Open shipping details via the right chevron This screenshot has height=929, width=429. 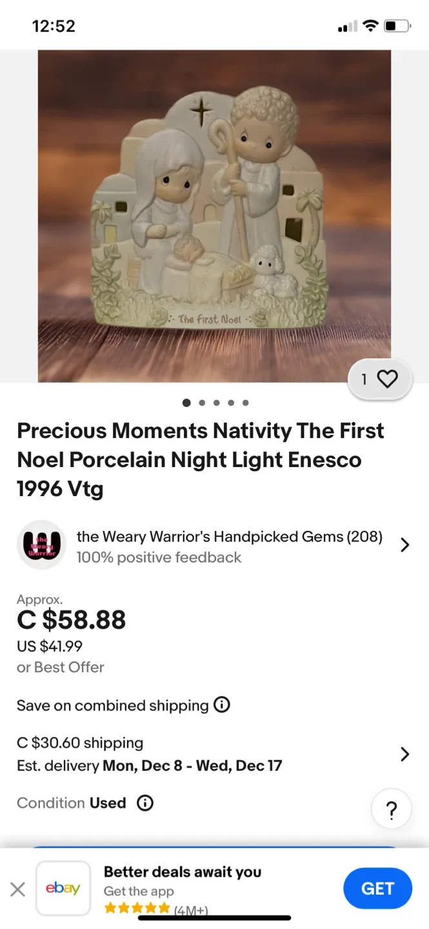click(x=405, y=754)
